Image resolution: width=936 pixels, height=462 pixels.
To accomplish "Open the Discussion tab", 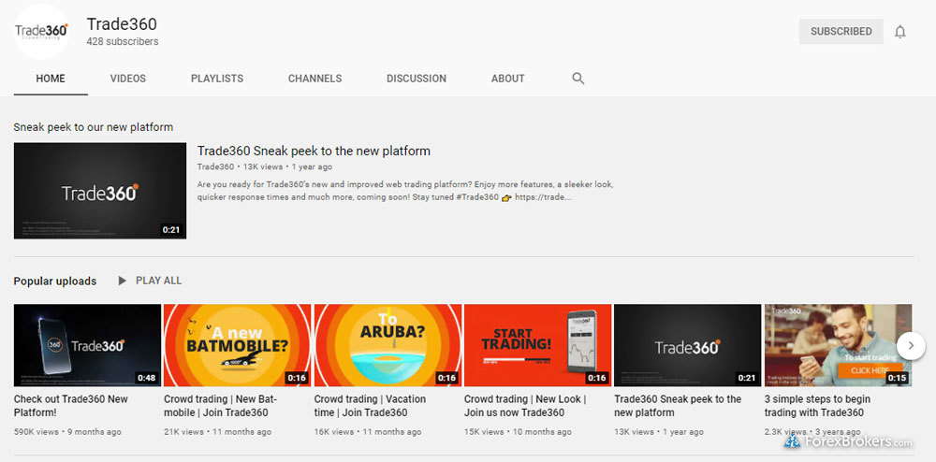I will [x=417, y=79].
